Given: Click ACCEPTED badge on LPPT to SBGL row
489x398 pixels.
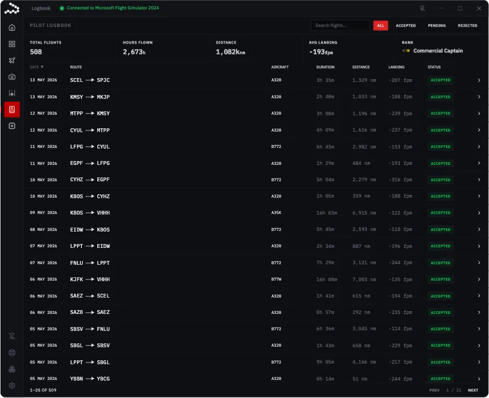Looking at the screenshot, I should 440,362.
